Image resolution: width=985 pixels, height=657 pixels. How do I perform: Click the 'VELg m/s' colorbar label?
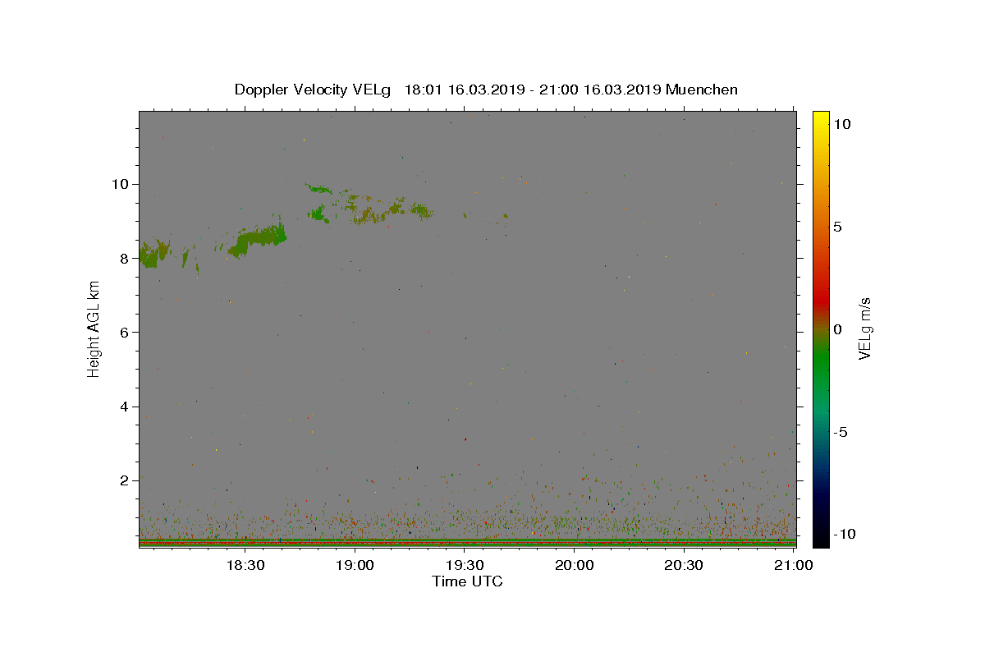pyautogui.click(x=864, y=328)
